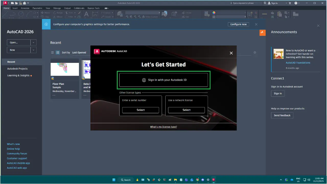Screen dimensions: 327x184
Task: Open the Express Tools ribbon tab
Action: pos(94,8)
